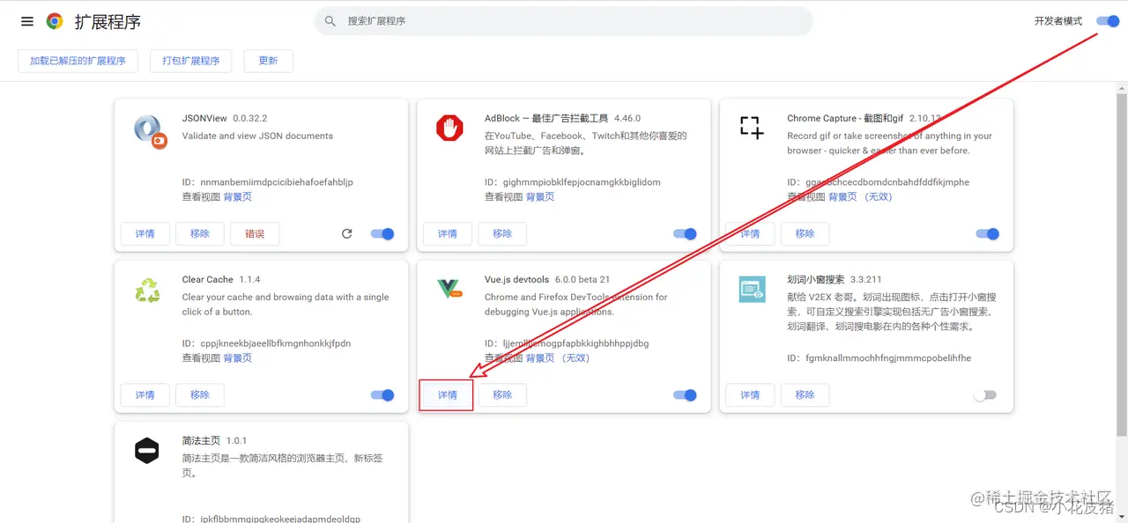Image resolution: width=1128 pixels, height=523 pixels.
Task: Click the Chrome Capture screenshot icon
Action: click(752, 128)
